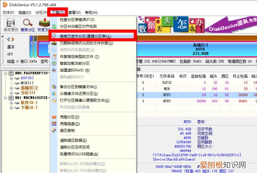Click the icon for 已删除或格式化后的文件恢复
Screen dimensions: 257x173
(54, 43)
